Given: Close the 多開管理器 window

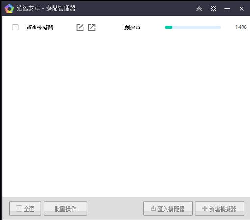Looking at the screenshot, I should click(242, 9).
